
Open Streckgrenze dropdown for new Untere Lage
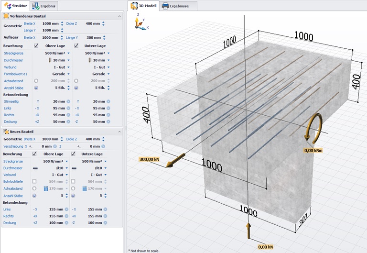tap(106, 161)
